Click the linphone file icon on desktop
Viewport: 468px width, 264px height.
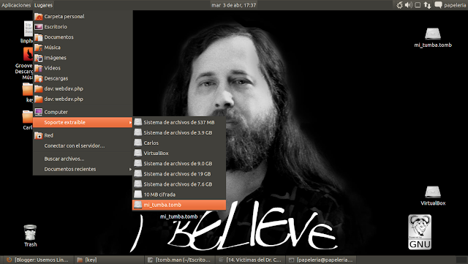tap(28, 29)
